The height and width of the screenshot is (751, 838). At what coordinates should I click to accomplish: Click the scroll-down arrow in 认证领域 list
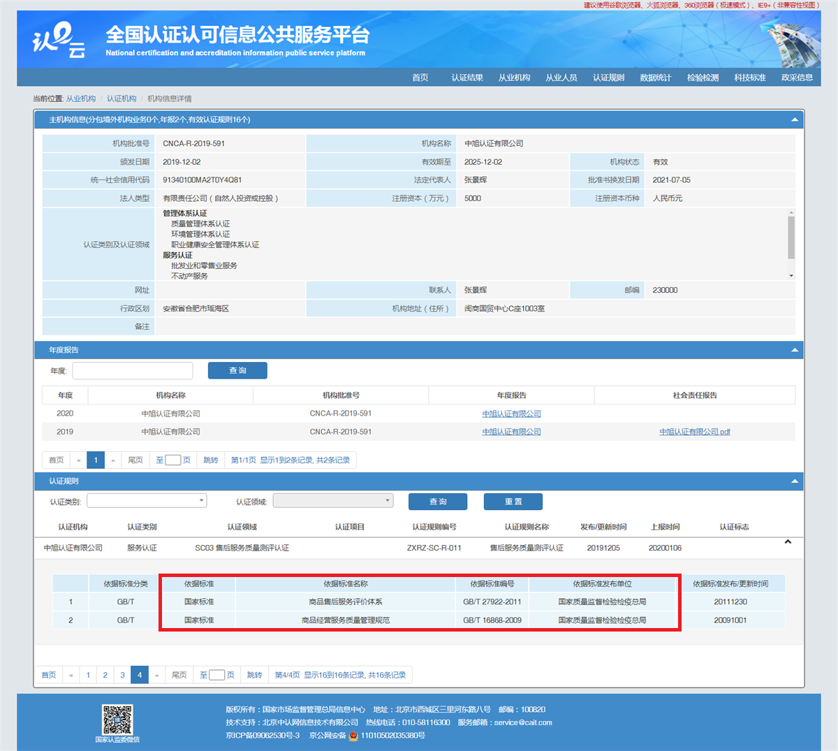(x=791, y=276)
